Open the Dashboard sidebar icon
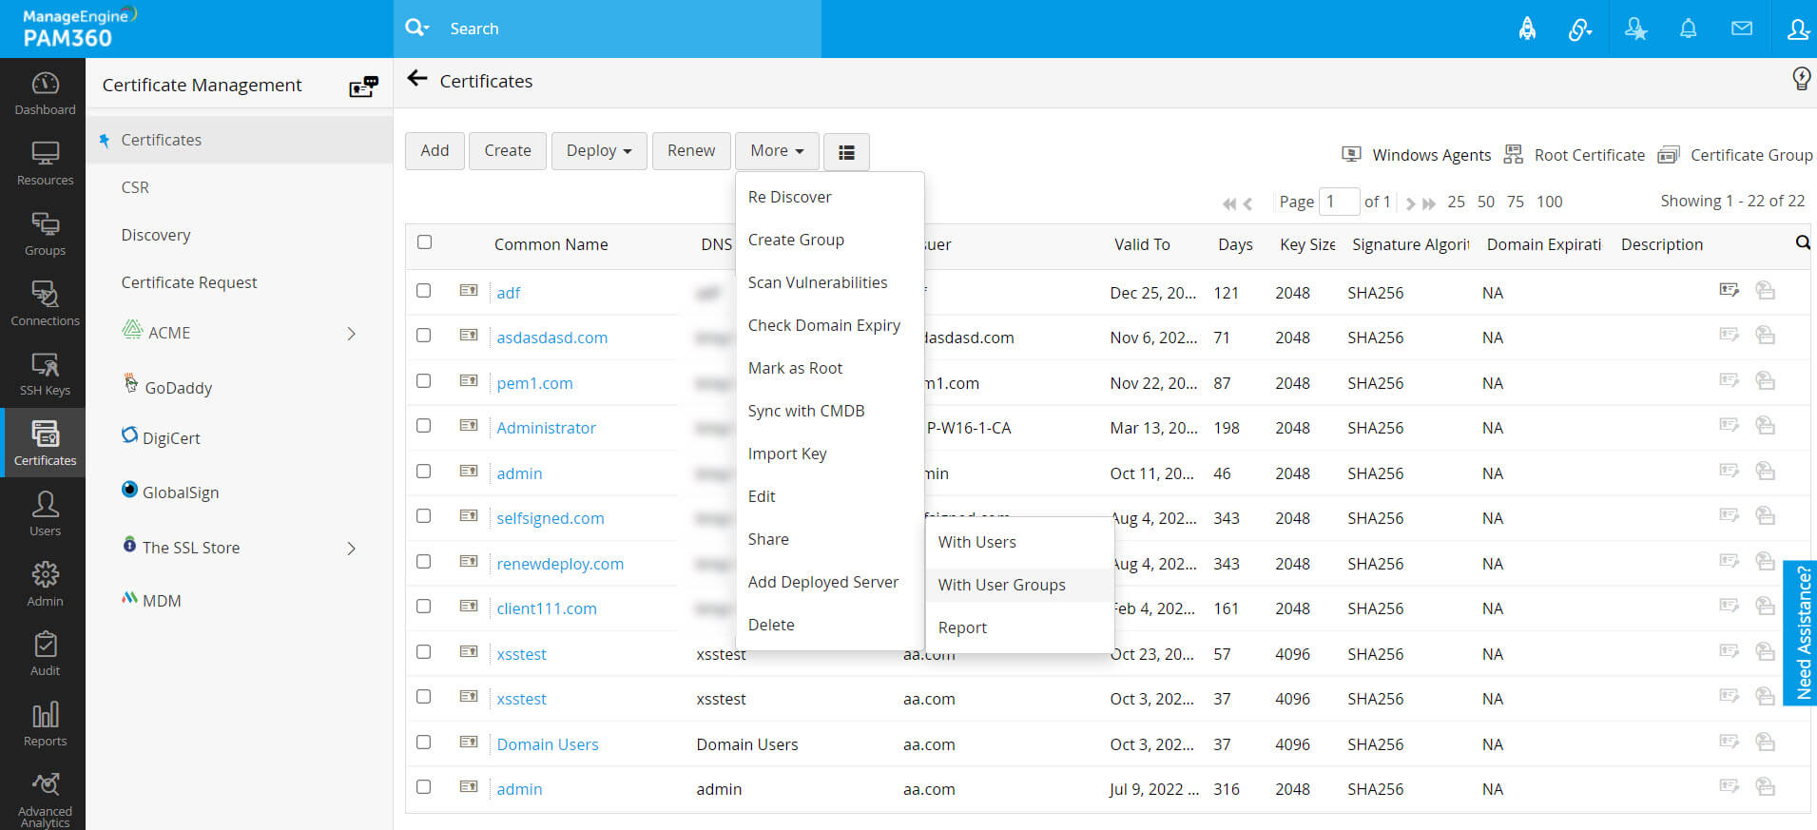The height and width of the screenshot is (830, 1817). tap(45, 93)
